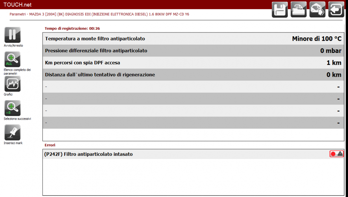
Task: Open the Grafici chart view
Action: point(13,84)
